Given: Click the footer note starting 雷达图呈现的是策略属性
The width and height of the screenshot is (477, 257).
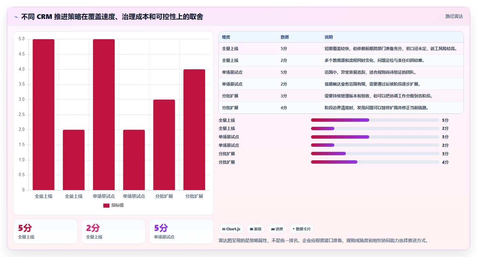Looking at the screenshot, I should 324,241.
